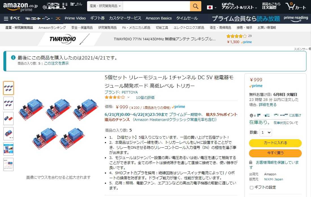Click the Amazon.co.jp prime logo
The height and width of the screenshot is (197, 311).
(20, 6)
